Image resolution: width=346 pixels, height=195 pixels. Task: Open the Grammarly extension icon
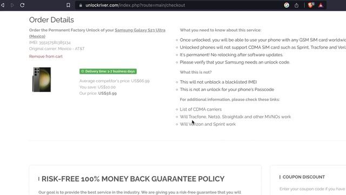pyautogui.click(x=287, y=5)
